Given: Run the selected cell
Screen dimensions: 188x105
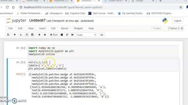Looking at the screenshot, I should click(x=54, y=35).
